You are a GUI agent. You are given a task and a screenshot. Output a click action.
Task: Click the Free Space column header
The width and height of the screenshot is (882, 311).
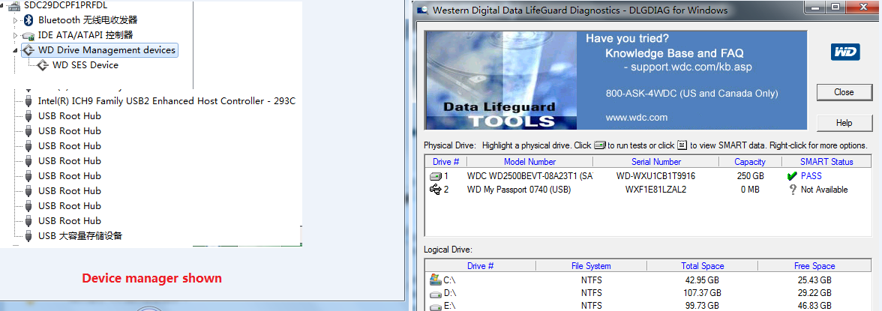pyautogui.click(x=814, y=266)
